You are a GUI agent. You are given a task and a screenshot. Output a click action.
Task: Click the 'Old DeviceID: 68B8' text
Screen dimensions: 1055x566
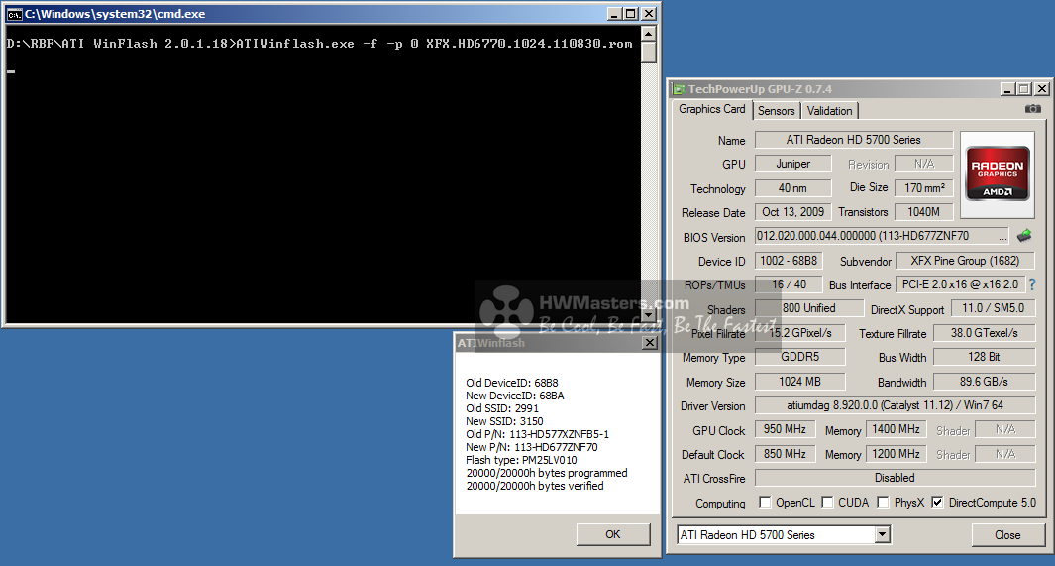[x=511, y=383]
